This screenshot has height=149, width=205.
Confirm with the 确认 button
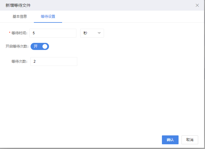pyautogui.click(x=170, y=140)
